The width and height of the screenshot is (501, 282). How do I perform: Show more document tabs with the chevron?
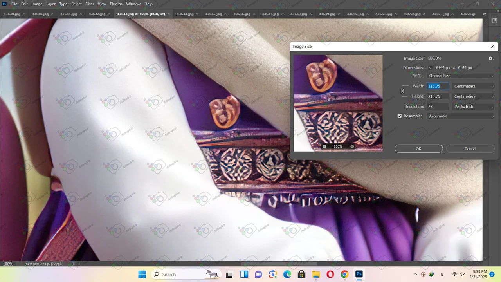484,14
